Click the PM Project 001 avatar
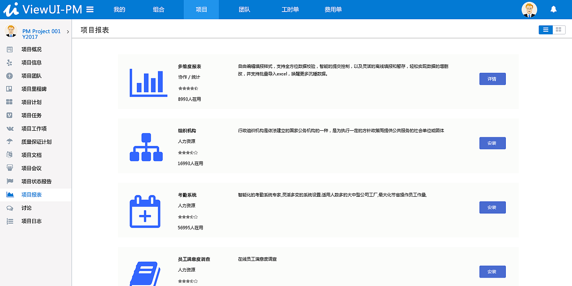572x286 pixels. click(x=11, y=31)
